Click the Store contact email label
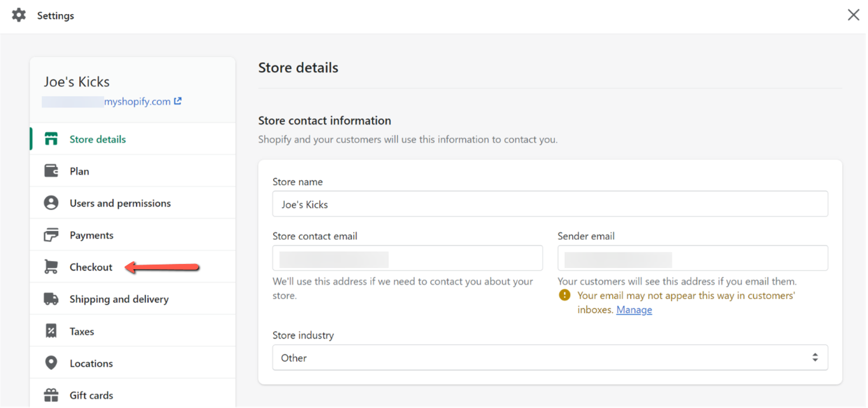Screen dimensions: 868x408 click(x=315, y=236)
